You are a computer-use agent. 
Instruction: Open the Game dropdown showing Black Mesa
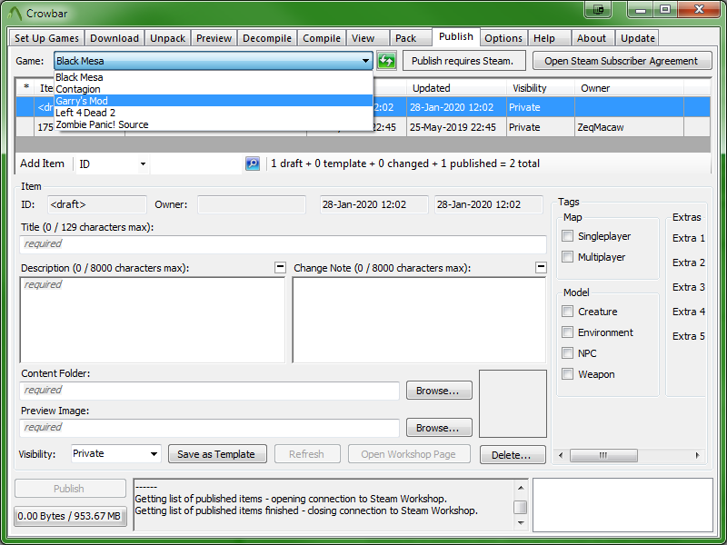(x=214, y=61)
